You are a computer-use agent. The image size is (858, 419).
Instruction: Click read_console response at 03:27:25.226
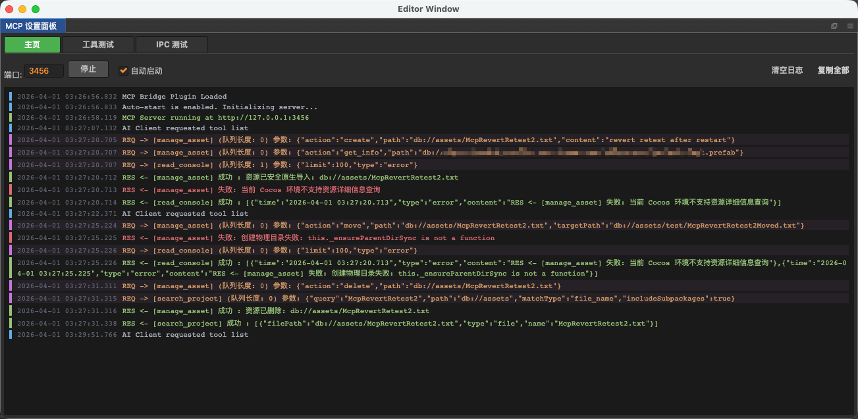coord(429,268)
